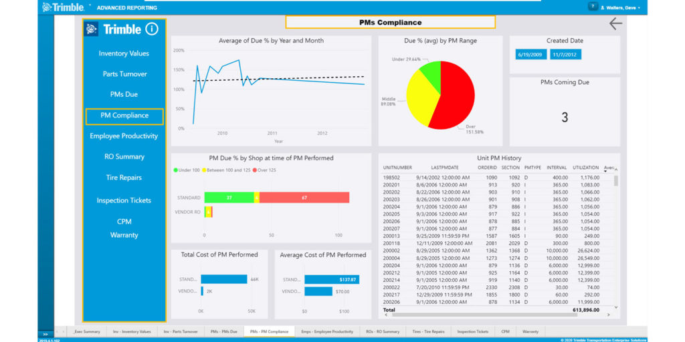Click the sort arrow in table header
The height and width of the screenshot is (342, 685).
pyautogui.click(x=606, y=171)
